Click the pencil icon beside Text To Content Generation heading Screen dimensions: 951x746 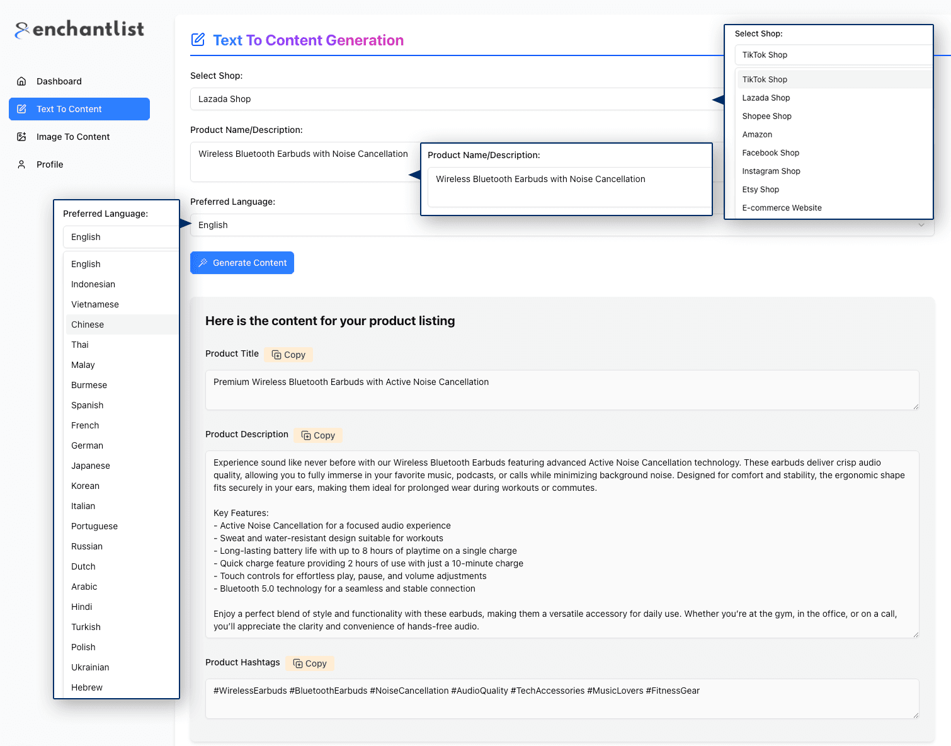point(198,39)
